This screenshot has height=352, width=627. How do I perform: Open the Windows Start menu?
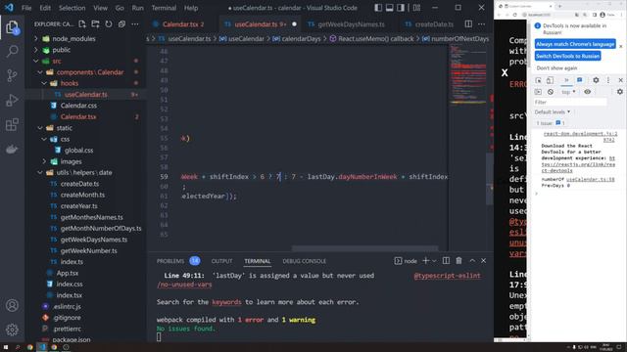pos(6,347)
